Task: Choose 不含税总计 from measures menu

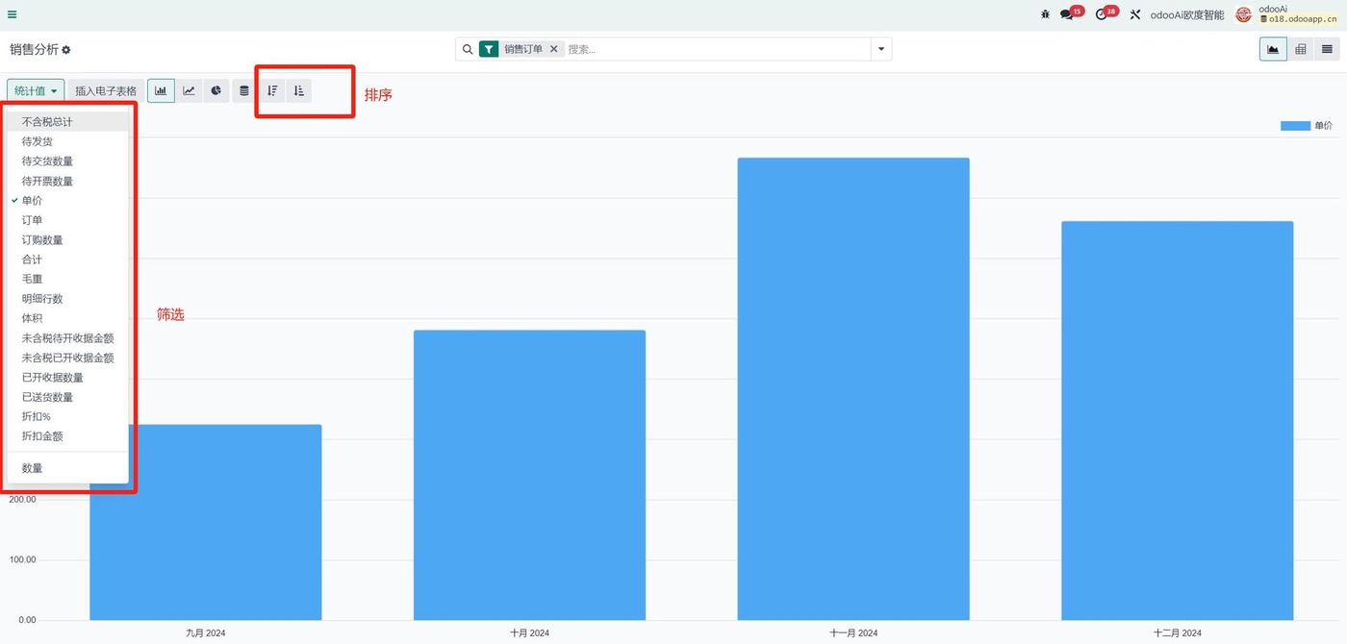Action: pos(47,122)
